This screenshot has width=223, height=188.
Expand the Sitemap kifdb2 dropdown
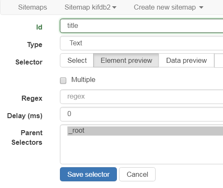90,7
